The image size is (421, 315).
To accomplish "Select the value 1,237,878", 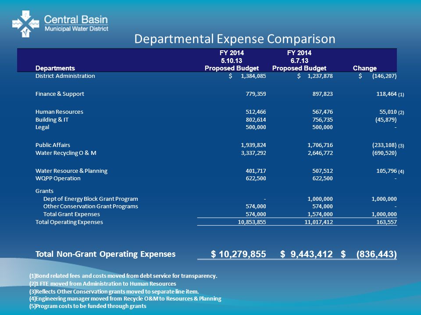I will point(320,76).
